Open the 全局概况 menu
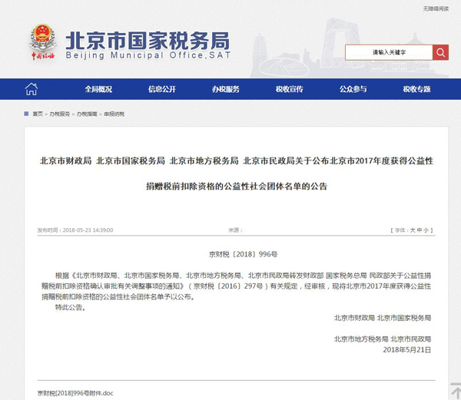The width and height of the screenshot is (461, 400). [x=98, y=89]
